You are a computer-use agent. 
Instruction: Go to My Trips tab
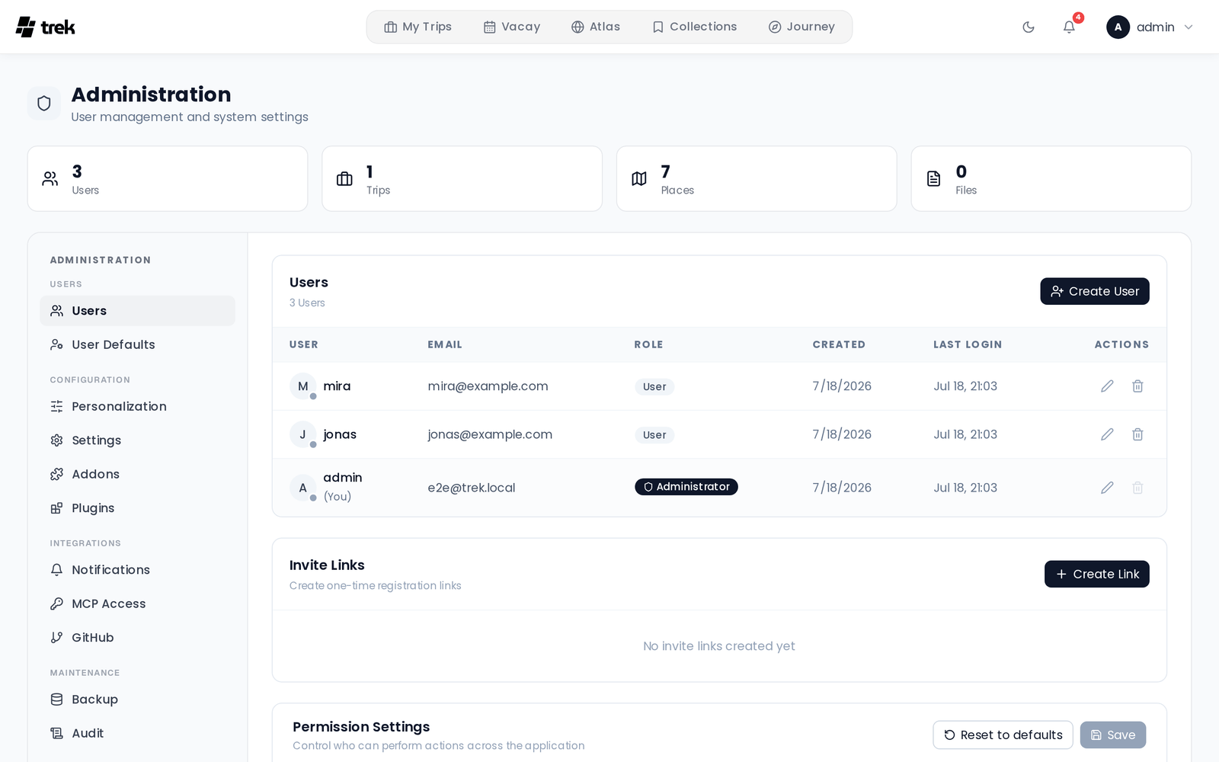(x=418, y=27)
